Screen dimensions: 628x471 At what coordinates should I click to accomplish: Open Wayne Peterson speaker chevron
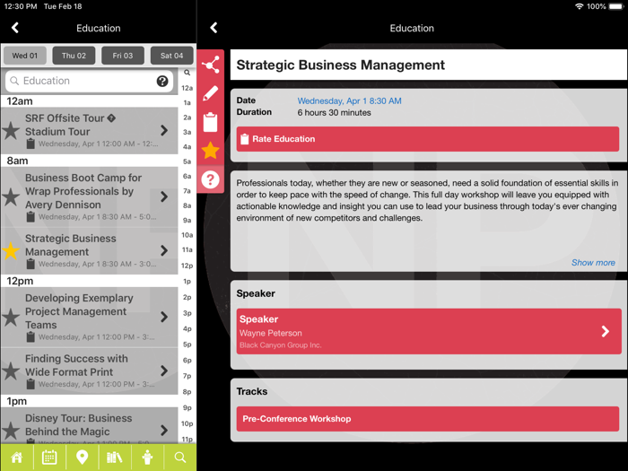pos(606,331)
